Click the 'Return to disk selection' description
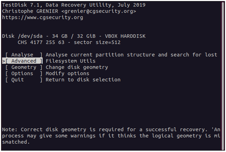Image resolution: width=226 pixels, height=152 pixels. click(x=83, y=80)
